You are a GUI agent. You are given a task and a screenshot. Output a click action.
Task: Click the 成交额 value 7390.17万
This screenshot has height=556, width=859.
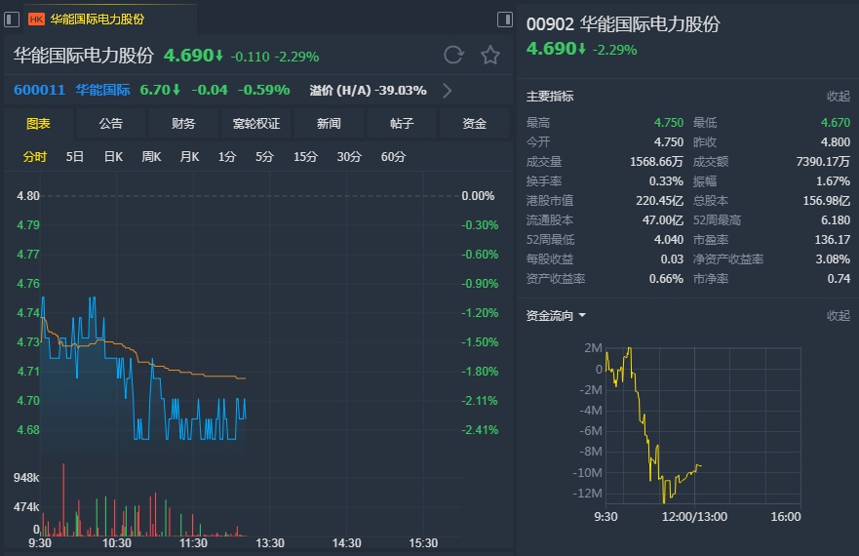point(823,162)
